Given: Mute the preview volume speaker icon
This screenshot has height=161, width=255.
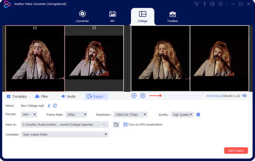Looking at the screenshot, I should (x=245, y=96).
